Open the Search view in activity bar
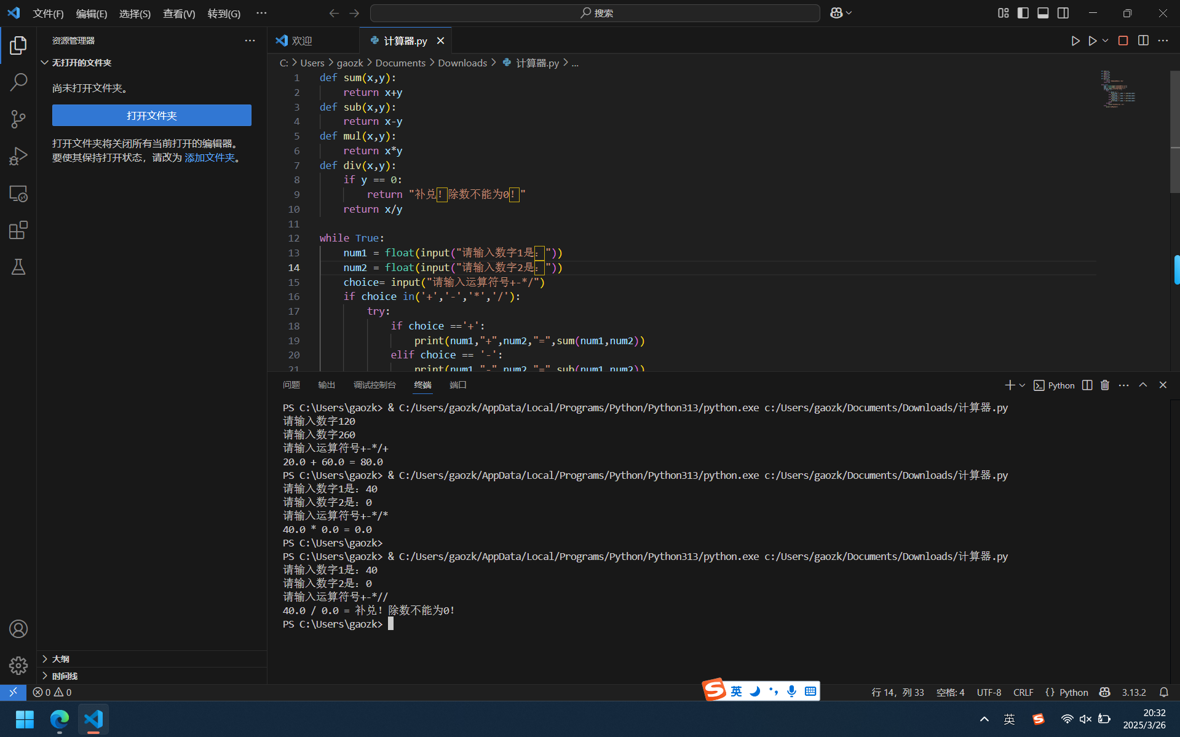The width and height of the screenshot is (1180, 737). tap(18, 82)
